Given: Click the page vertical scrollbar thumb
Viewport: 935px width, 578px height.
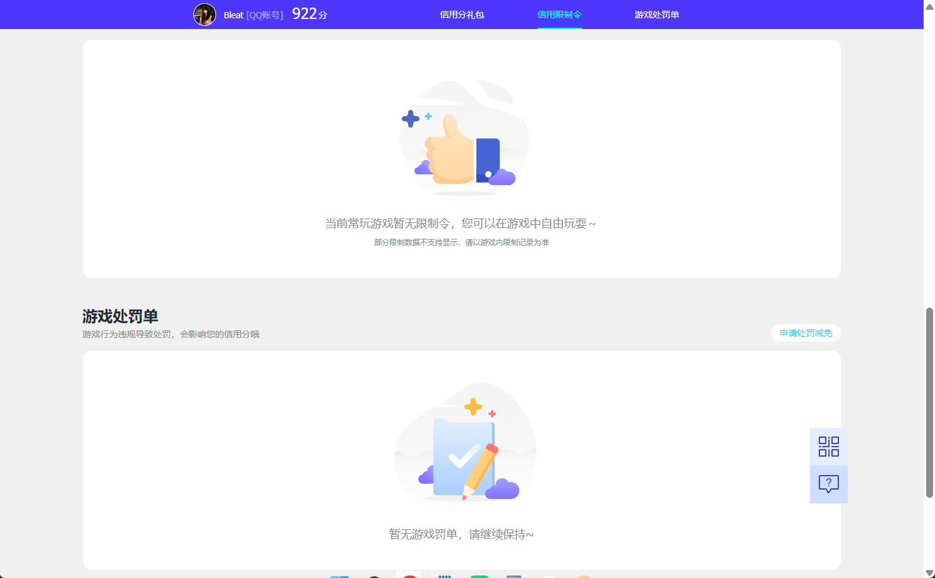Looking at the screenshot, I should tap(929, 402).
